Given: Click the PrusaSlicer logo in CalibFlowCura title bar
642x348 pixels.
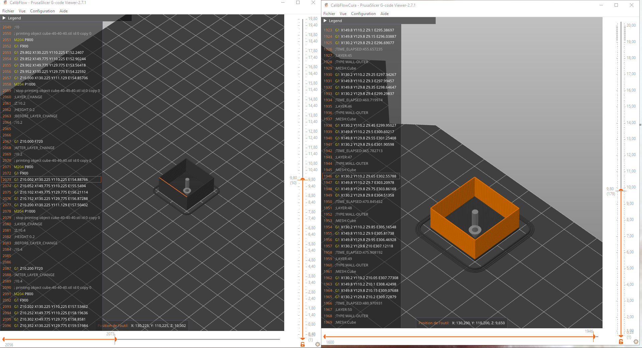Looking at the screenshot, I should pyautogui.click(x=326, y=5).
